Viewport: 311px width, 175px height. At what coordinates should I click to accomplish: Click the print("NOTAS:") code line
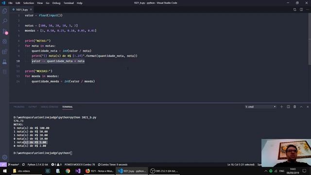(38, 41)
